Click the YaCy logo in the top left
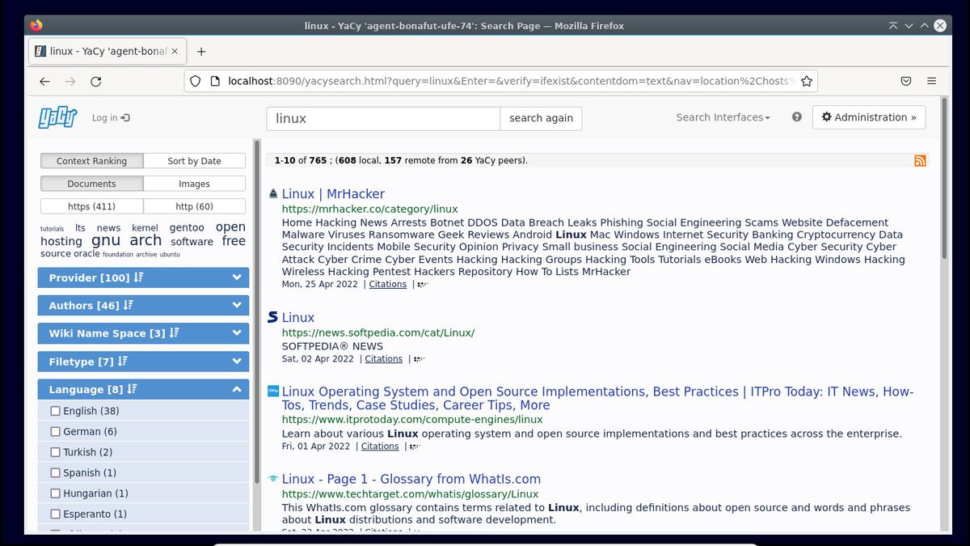 click(56, 117)
